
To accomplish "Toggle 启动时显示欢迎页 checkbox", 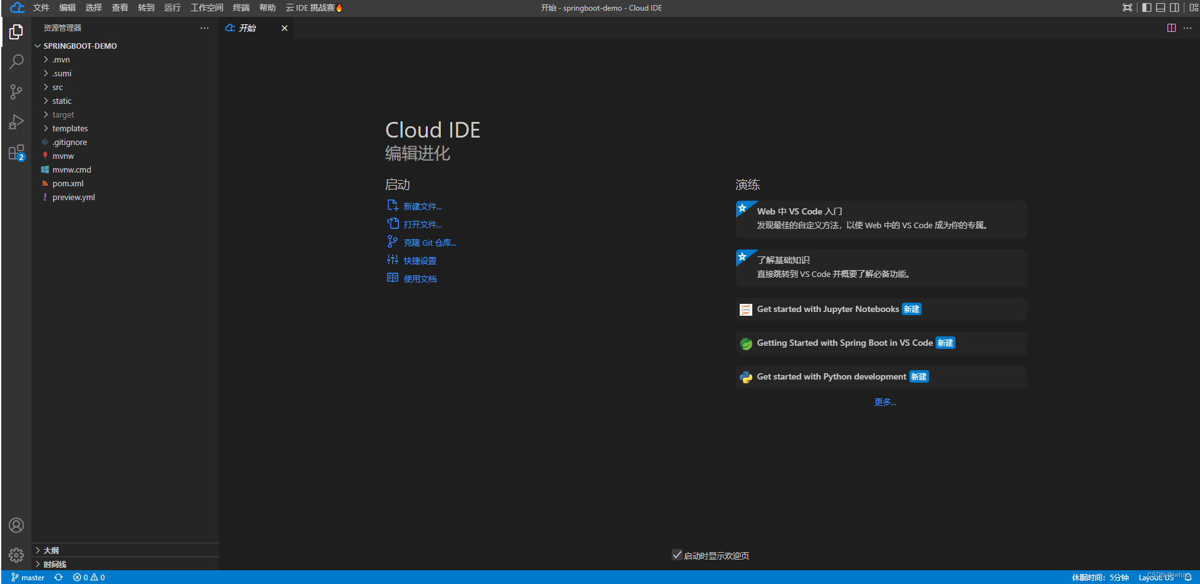I will 677,555.
